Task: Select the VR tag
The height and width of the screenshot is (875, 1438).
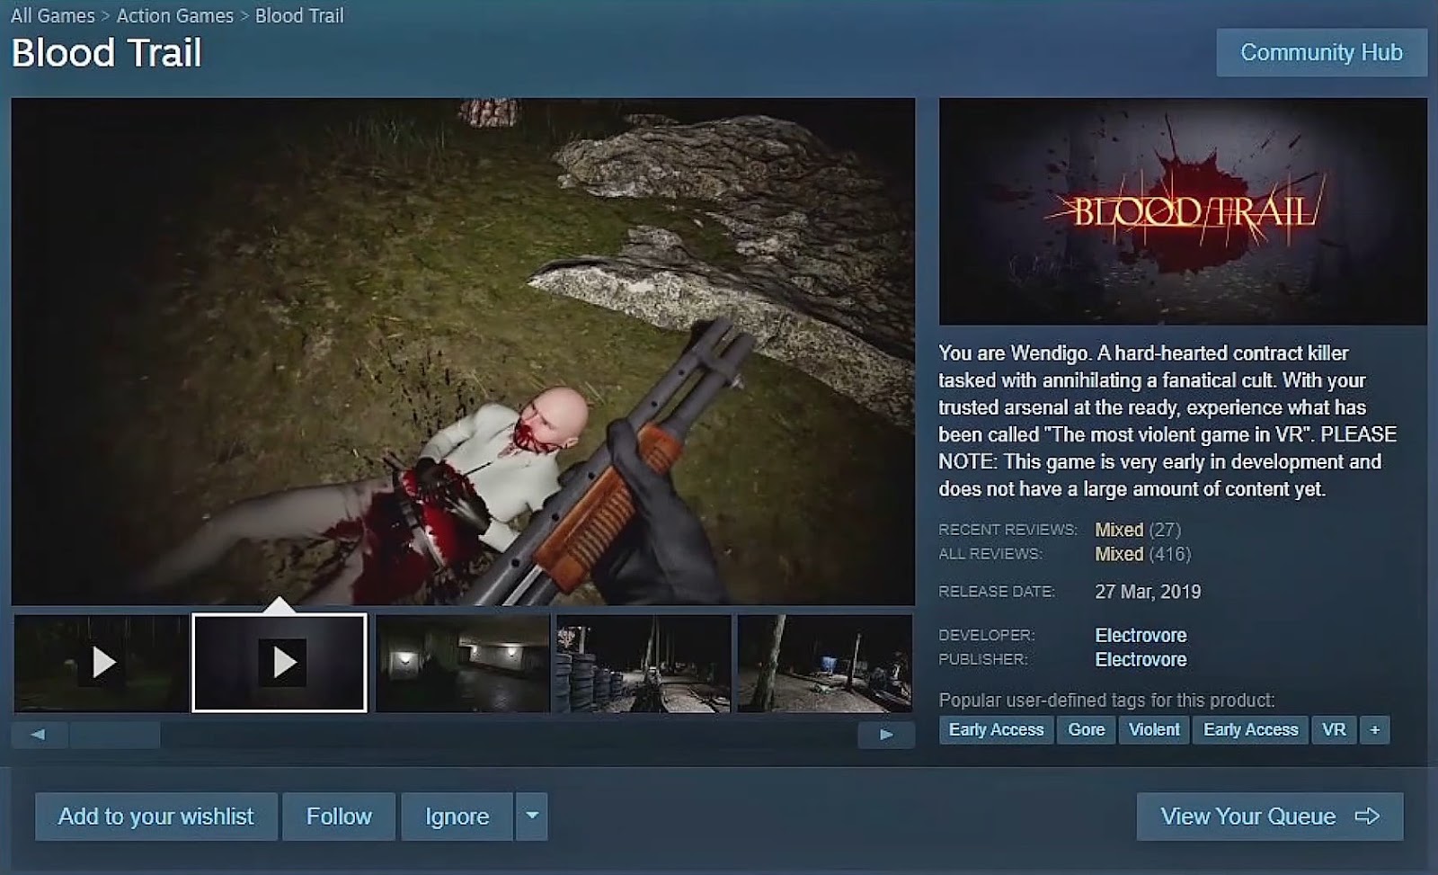Action: pos(1334,729)
